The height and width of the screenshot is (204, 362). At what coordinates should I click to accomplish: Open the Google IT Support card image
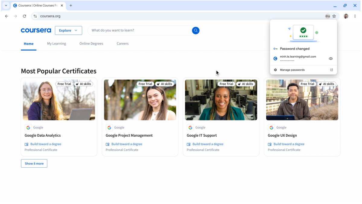pyautogui.click(x=221, y=100)
